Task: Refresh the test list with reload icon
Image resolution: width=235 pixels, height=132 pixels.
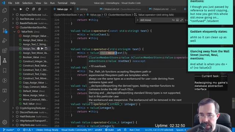Action: (x=27, y=9)
